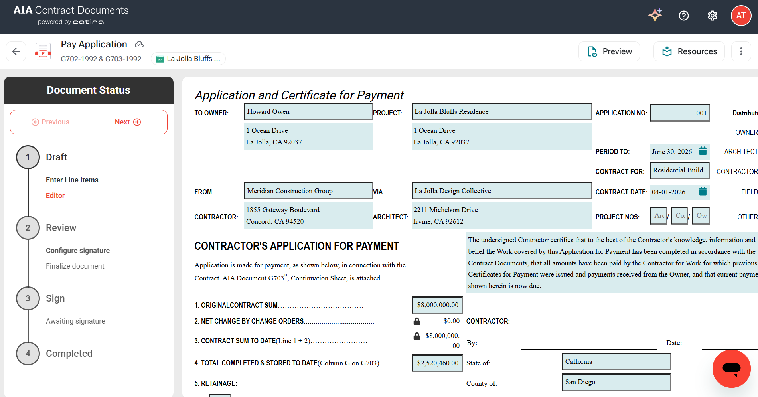
Task: Open the La Jolla Bluffs project chip
Action: [188, 59]
